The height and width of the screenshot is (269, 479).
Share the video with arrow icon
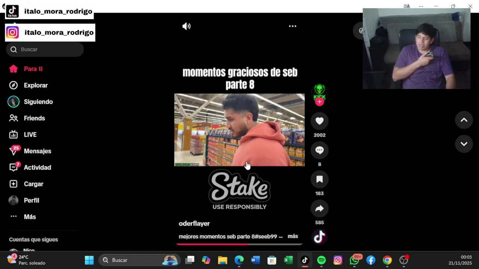point(320,208)
